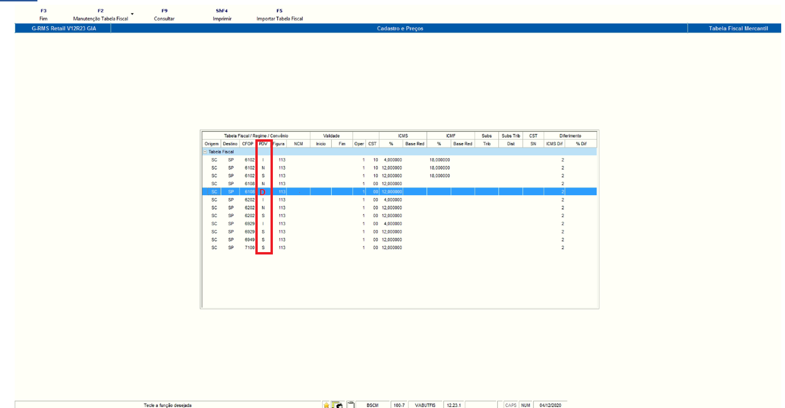
Task: Click F3 Fim to exit the screen
Action: (44, 15)
